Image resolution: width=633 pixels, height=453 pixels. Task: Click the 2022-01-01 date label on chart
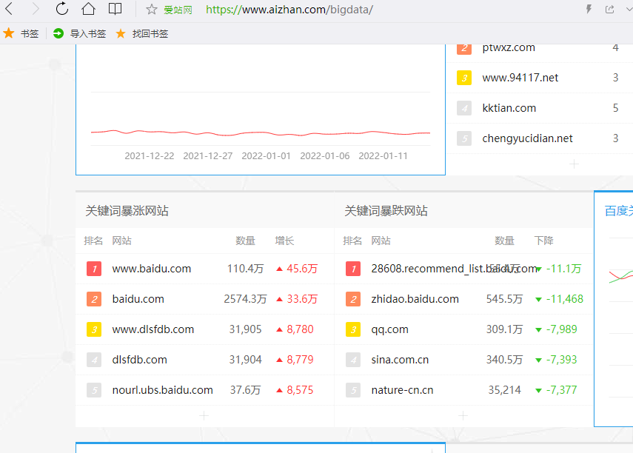(266, 156)
